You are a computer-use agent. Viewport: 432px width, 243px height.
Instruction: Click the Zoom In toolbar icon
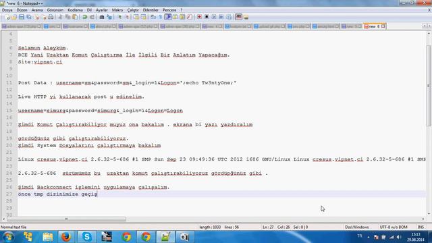point(119,17)
